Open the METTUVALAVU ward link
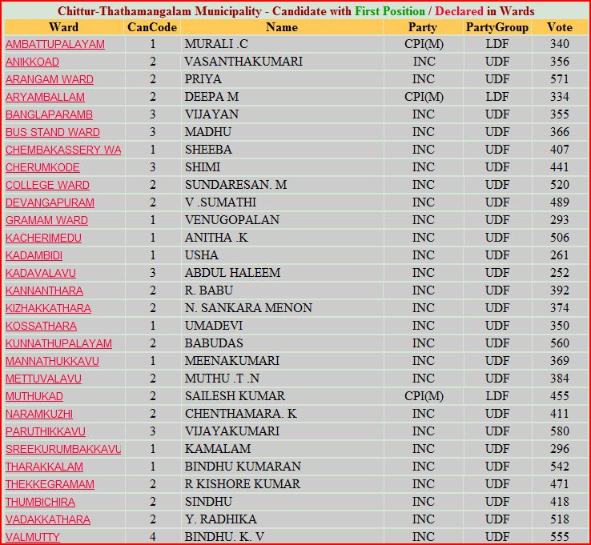This screenshot has width=591, height=545. click(x=43, y=379)
